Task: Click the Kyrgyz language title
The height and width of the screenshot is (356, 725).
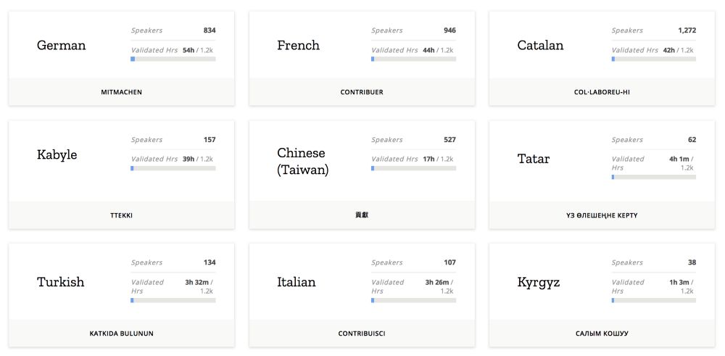Action: [x=539, y=282]
